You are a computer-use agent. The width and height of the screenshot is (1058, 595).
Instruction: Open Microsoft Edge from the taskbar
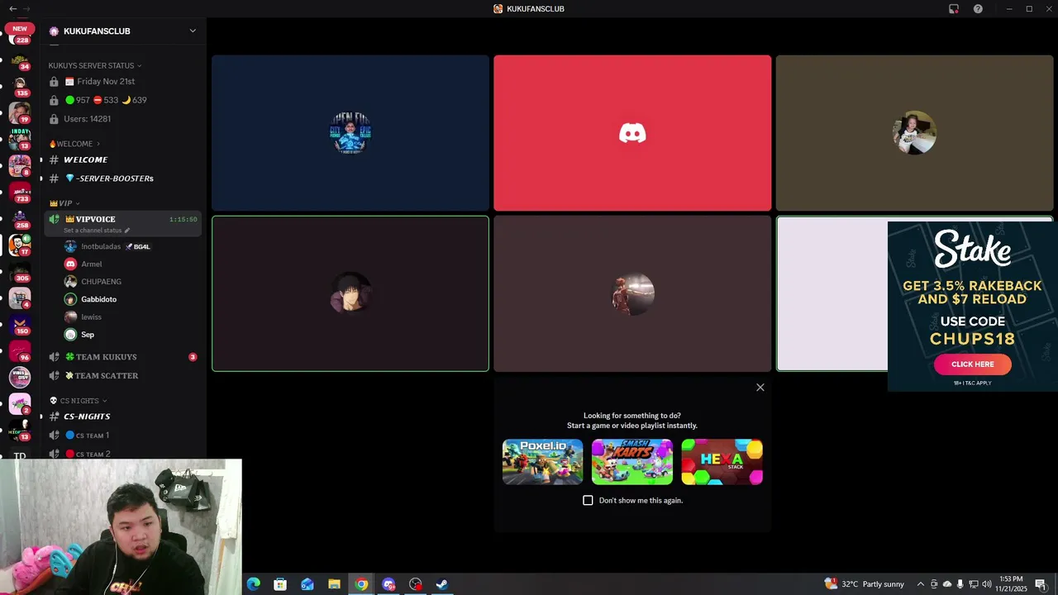point(254,584)
